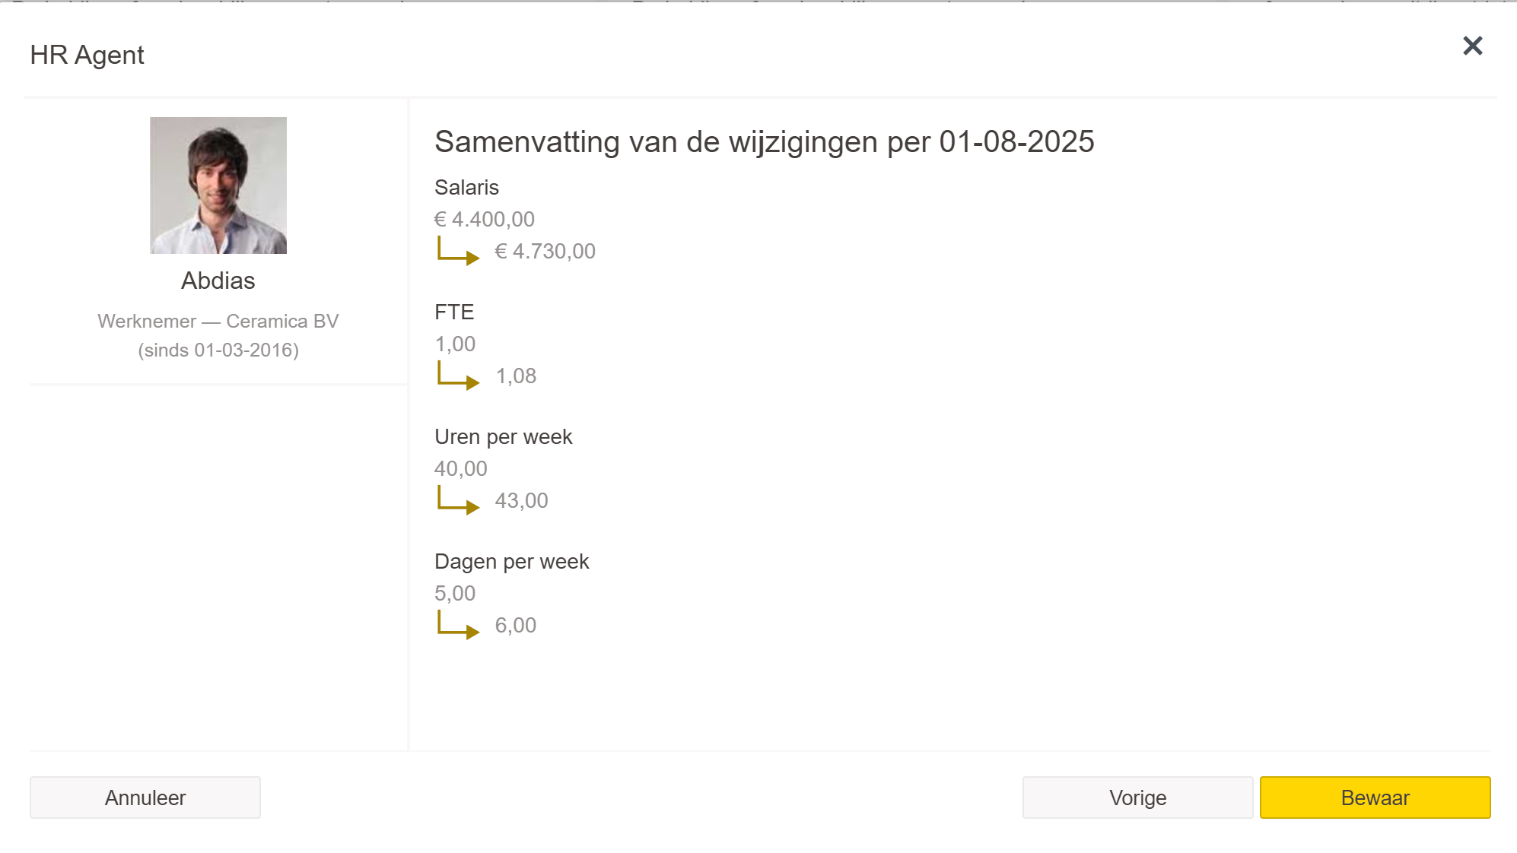
Task: Click the arrow icon before FTE 1,08
Action: (x=458, y=376)
